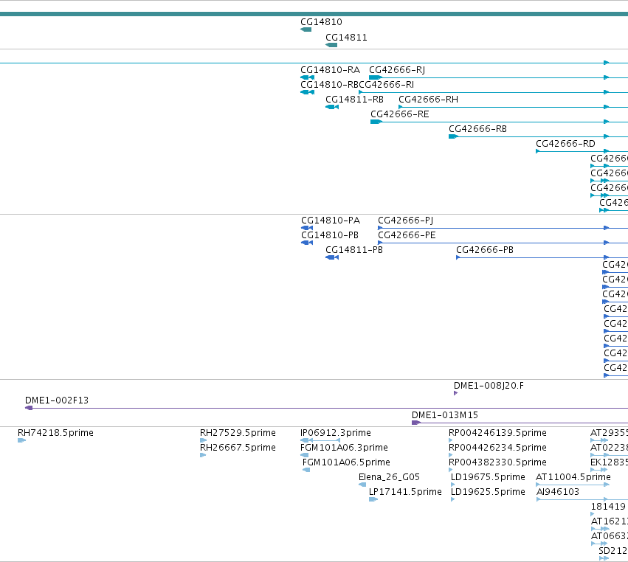Open RP004246139.5prime EST
The image size is (628, 562).
(497, 433)
